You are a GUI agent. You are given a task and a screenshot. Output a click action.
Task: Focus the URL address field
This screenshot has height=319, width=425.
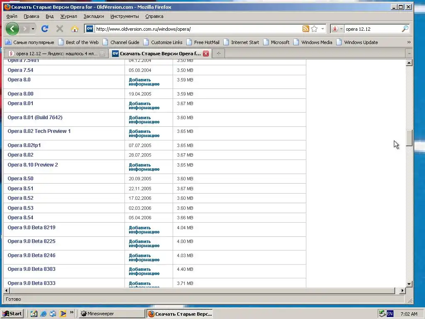(x=198, y=29)
